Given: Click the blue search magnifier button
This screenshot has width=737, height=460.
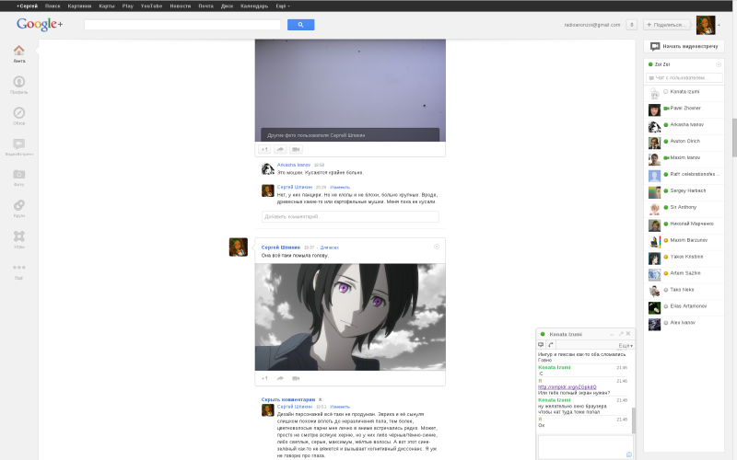Looking at the screenshot, I should [301, 25].
